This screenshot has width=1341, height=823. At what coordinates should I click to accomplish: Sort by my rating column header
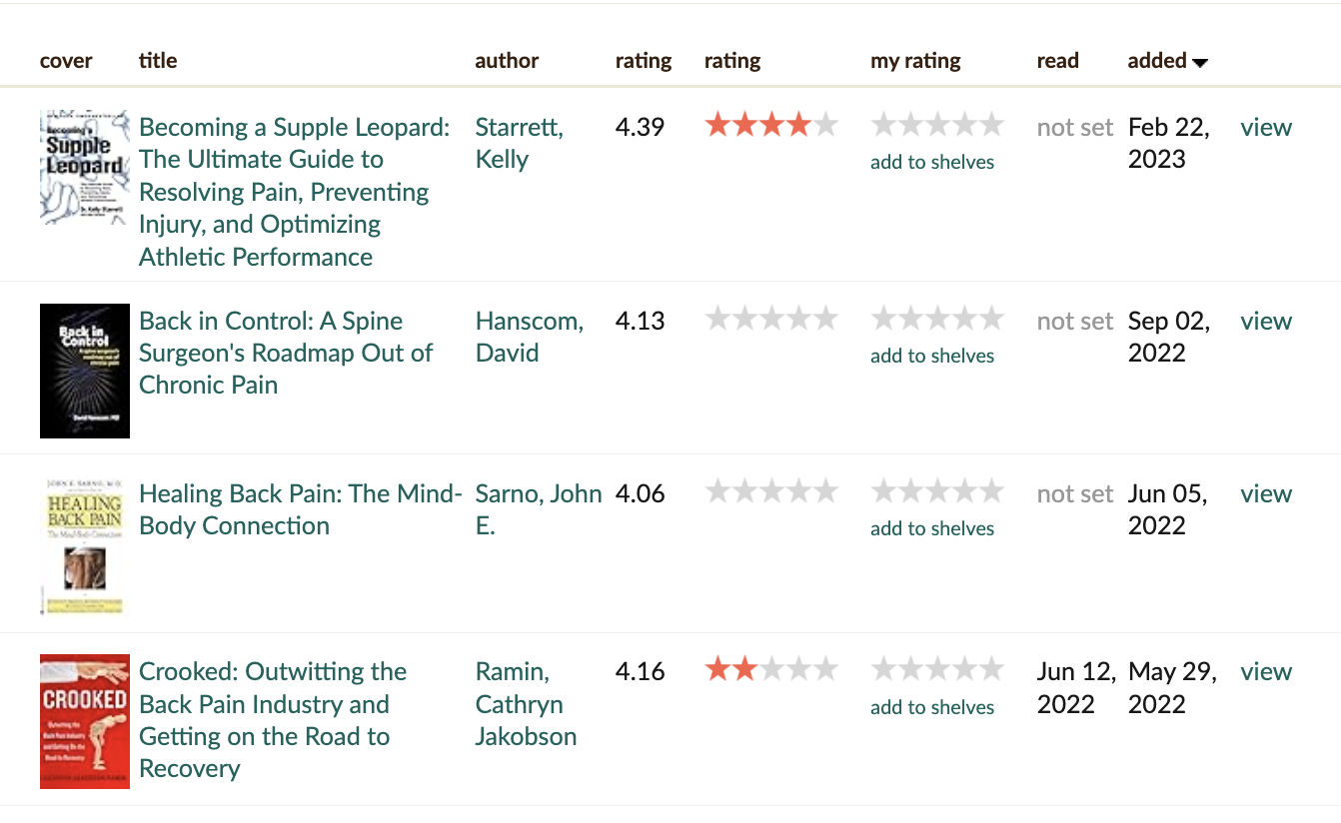click(x=915, y=61)
